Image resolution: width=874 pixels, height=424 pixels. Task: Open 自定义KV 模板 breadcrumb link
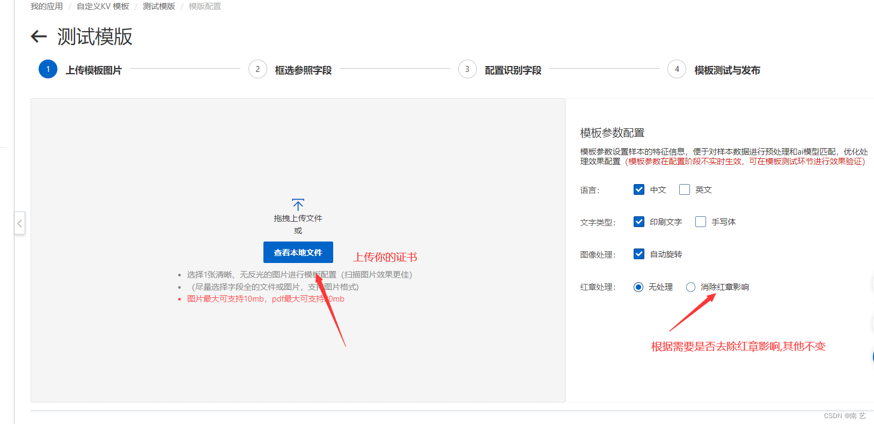pyautogui.click(x=103, y=6)
